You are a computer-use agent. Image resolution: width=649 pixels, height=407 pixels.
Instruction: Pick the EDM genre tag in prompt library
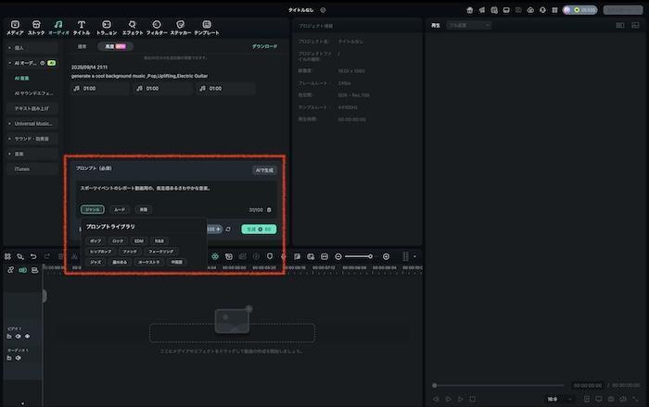(x=138, y=240)
